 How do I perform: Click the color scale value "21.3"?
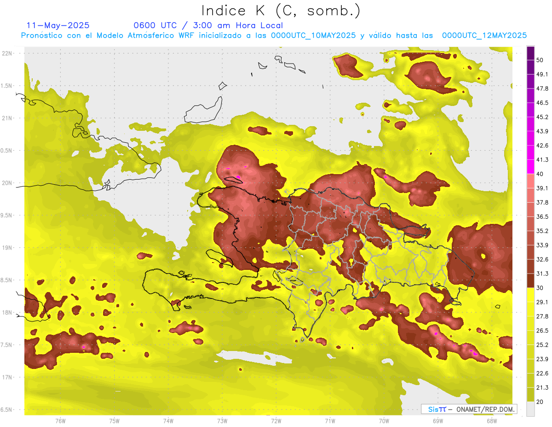point(542,387)
